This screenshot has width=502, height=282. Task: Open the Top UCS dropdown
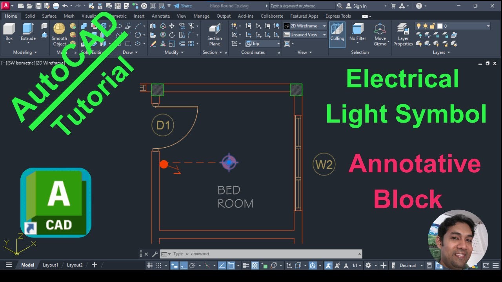click(263, 43)
